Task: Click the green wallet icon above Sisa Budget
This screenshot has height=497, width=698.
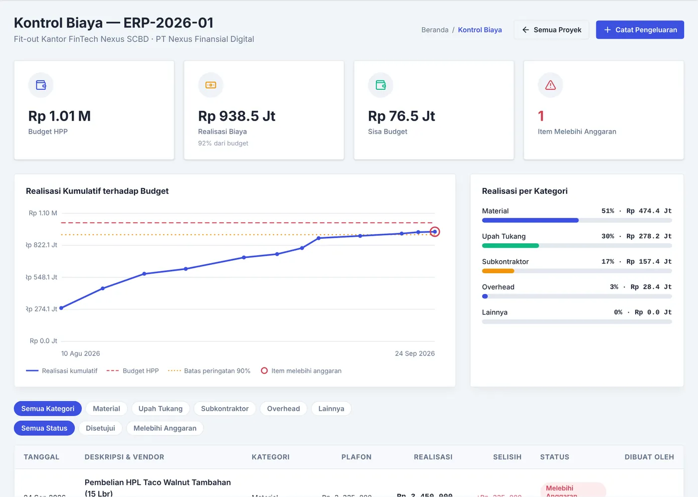Action: coord(380,85)
